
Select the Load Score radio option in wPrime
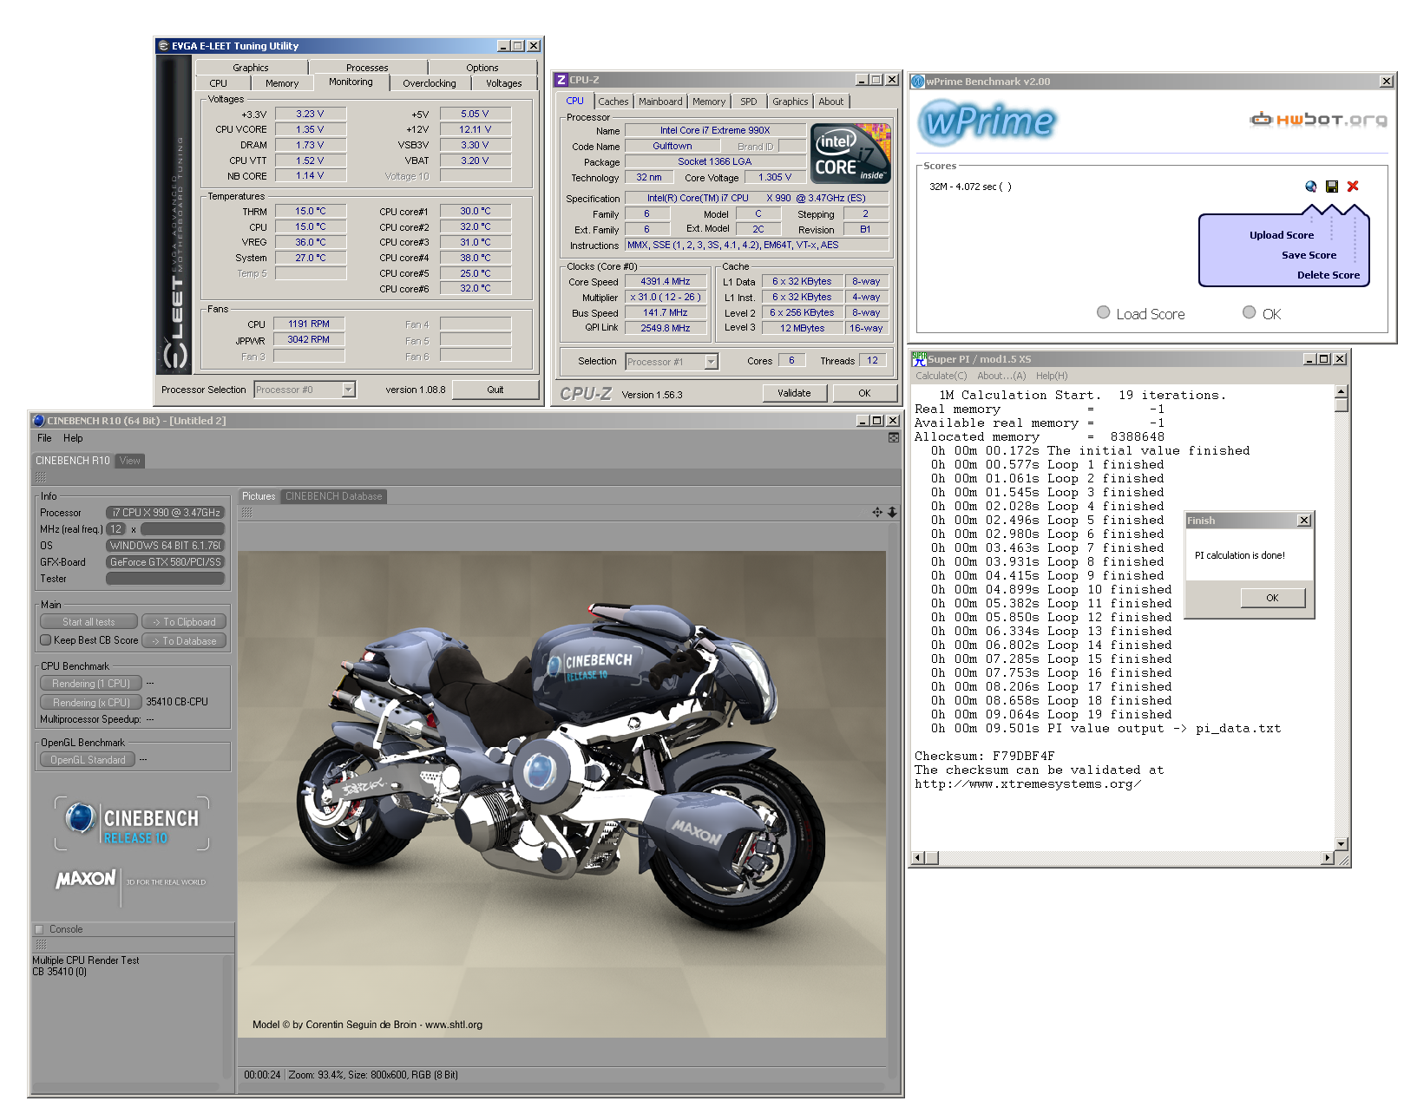point(1103,312)
